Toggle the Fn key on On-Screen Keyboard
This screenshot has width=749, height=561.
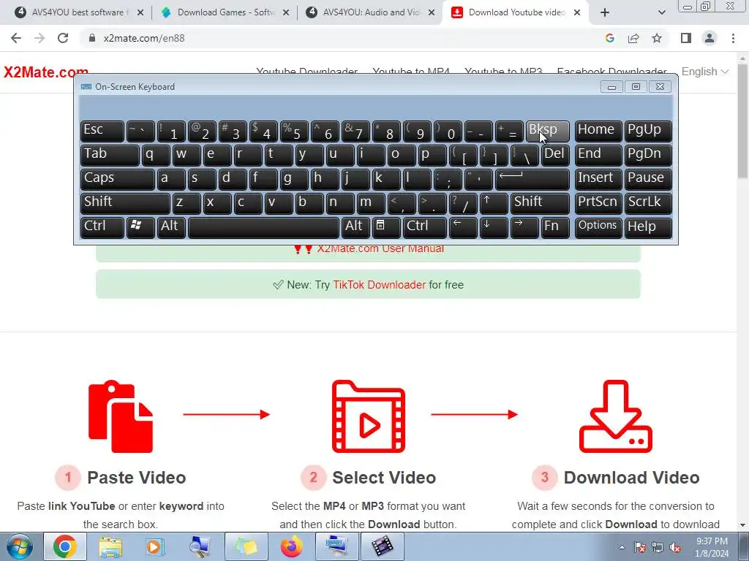555,227
